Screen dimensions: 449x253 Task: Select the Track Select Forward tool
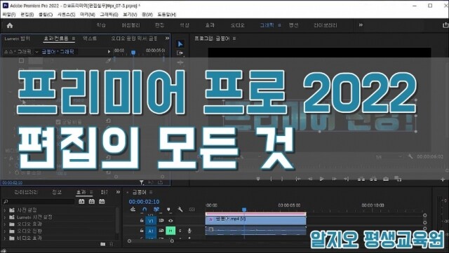click(180, 53)
